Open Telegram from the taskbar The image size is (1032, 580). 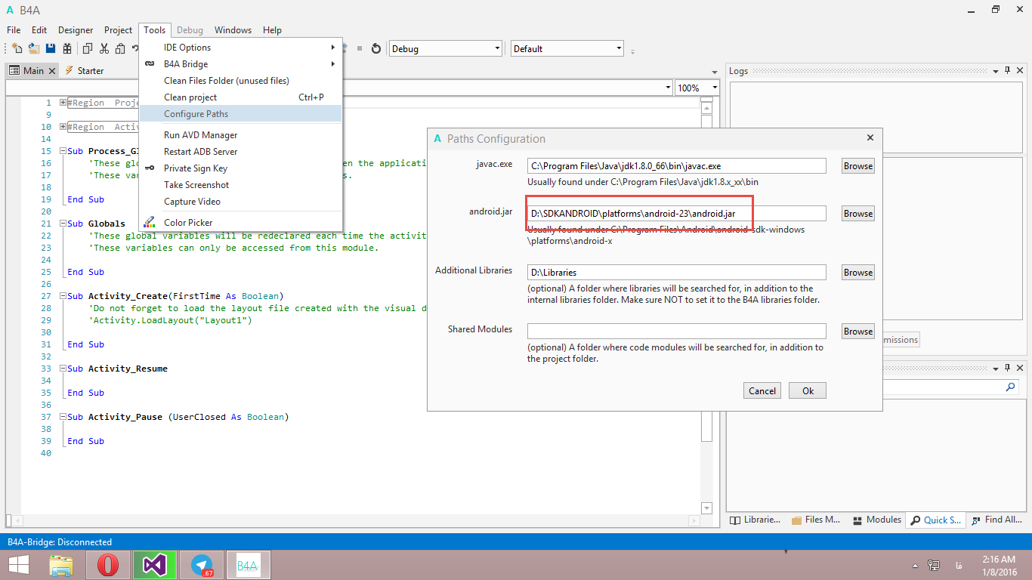click(x=202, y=565)
